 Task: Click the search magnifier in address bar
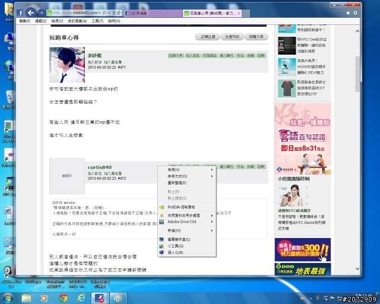(x=104, y=13)
